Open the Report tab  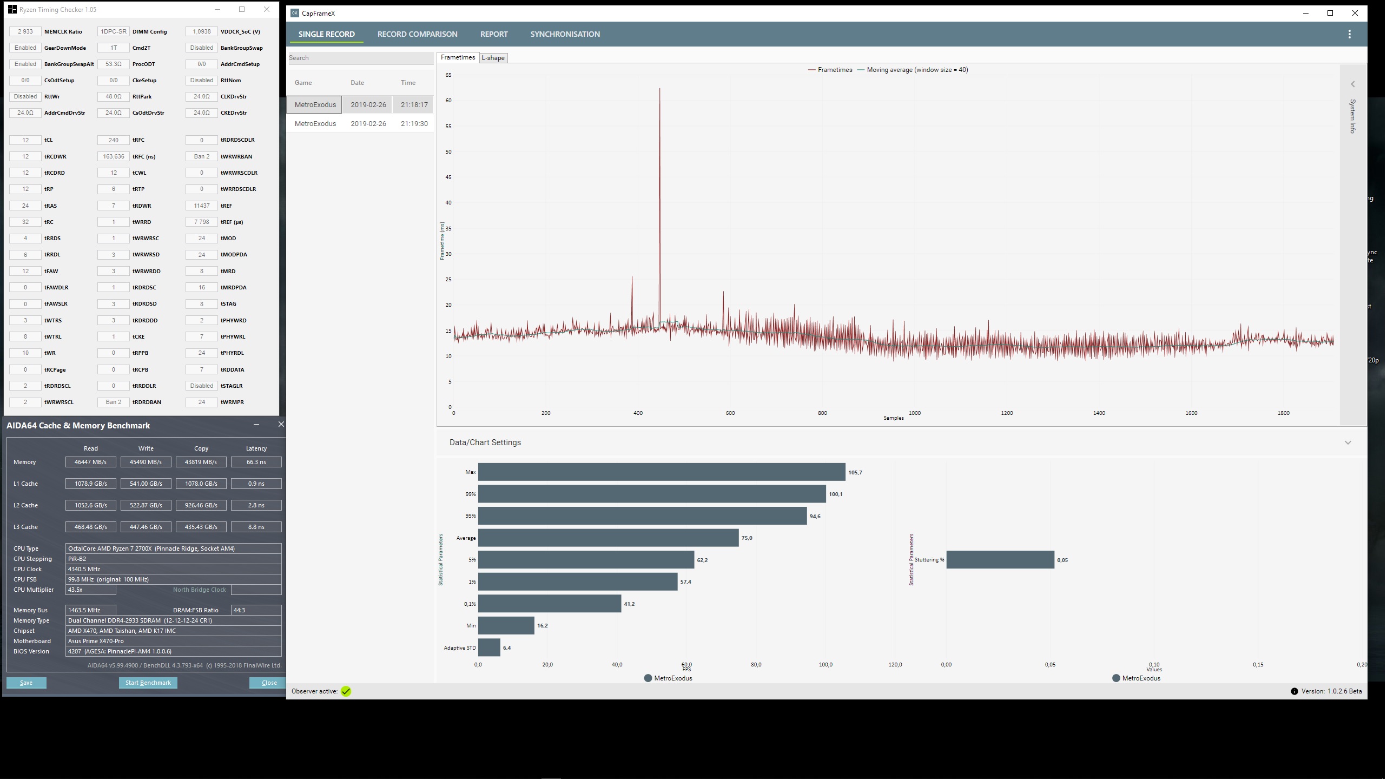[494, 34]
